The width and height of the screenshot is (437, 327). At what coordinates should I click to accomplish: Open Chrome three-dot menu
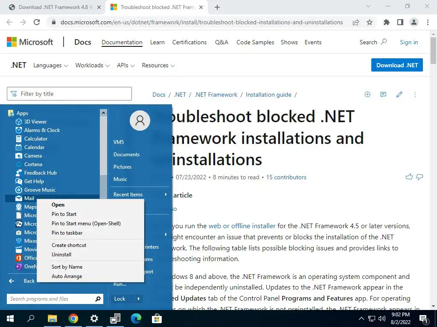tap(428, 22)
